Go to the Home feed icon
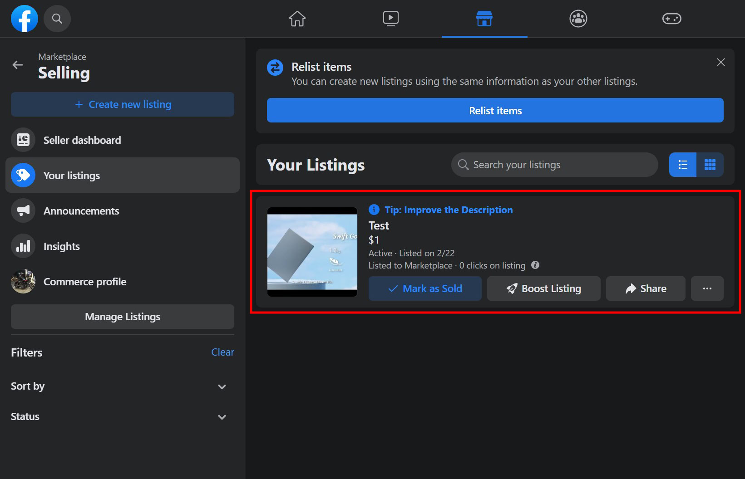 [297, 19]
